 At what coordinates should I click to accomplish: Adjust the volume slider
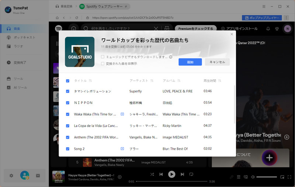coord(266,177)
